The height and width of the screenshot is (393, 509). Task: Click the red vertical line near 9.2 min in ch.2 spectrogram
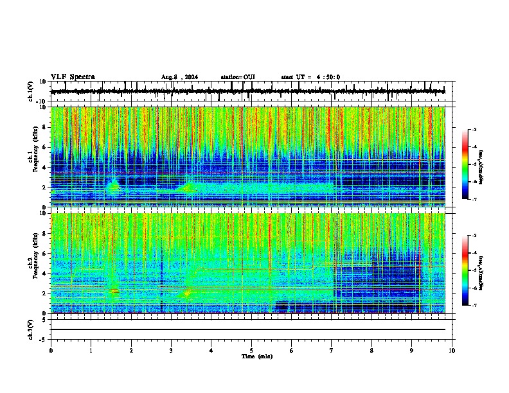420,263
